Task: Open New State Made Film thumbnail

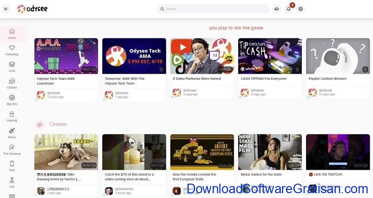Action: [x=270, y=152]
